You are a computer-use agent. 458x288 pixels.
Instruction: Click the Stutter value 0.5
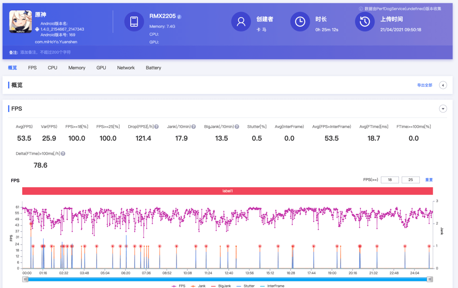coord(257,138)
